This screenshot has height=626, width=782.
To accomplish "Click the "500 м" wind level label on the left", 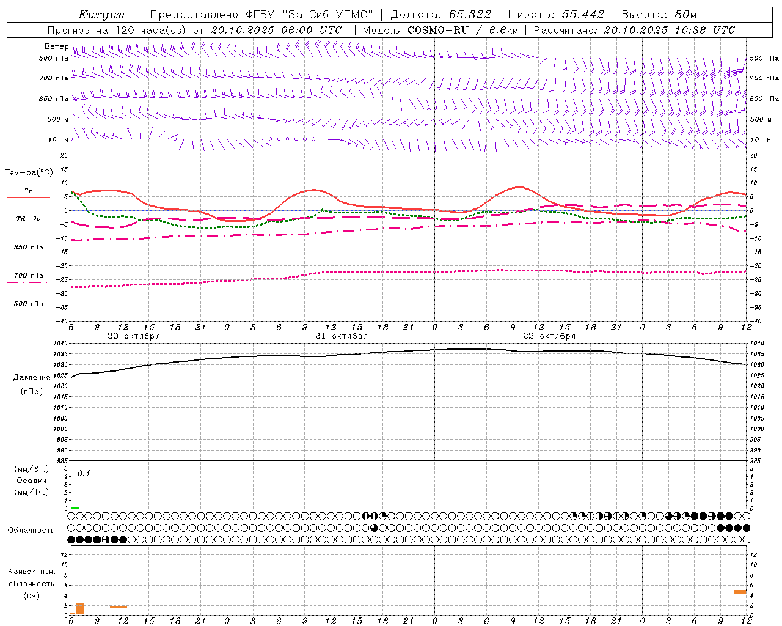I will pos(57,119).
